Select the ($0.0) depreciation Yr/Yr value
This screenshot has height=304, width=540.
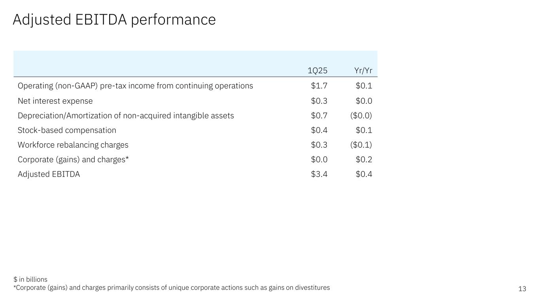(361, 116)
